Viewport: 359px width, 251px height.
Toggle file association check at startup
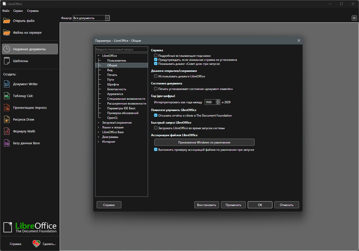(x=156, y=149)
